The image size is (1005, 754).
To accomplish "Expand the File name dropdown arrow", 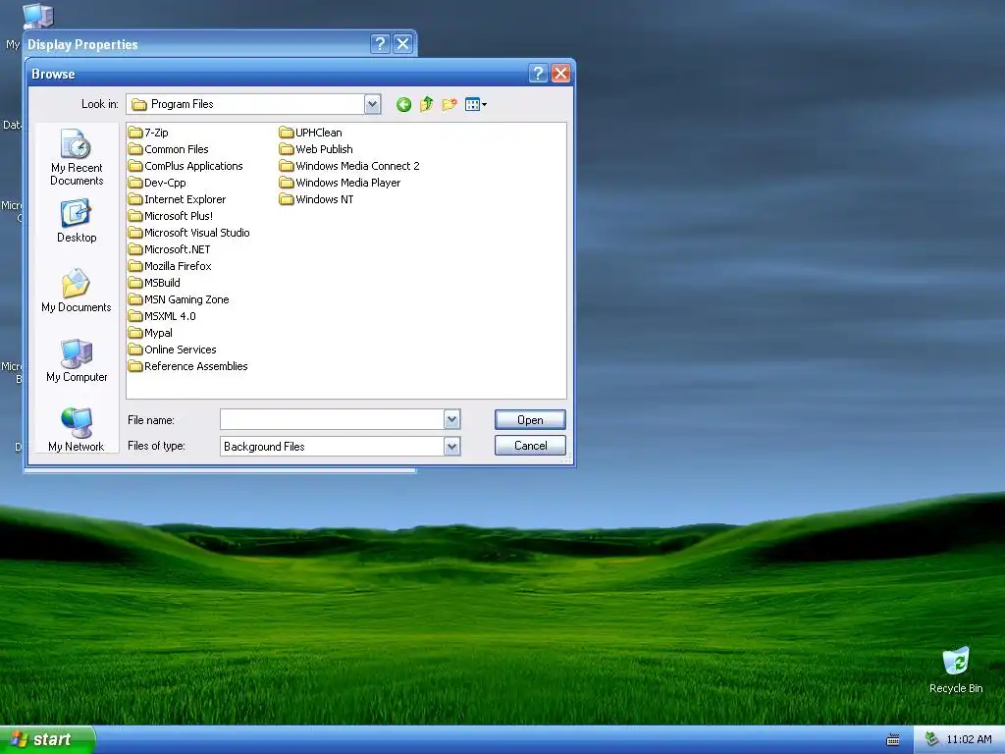I will pos(451,420).
